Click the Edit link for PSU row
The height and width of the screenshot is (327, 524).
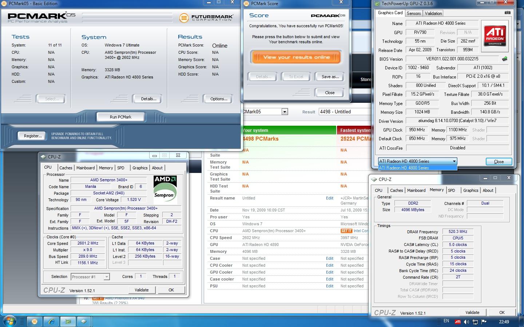329,286
